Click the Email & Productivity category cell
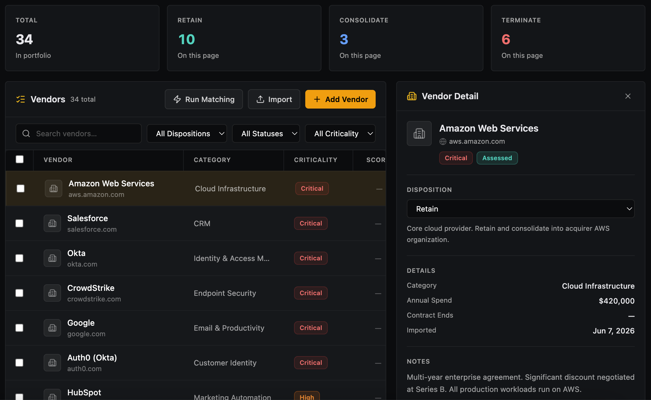 [x=229, y=328]
